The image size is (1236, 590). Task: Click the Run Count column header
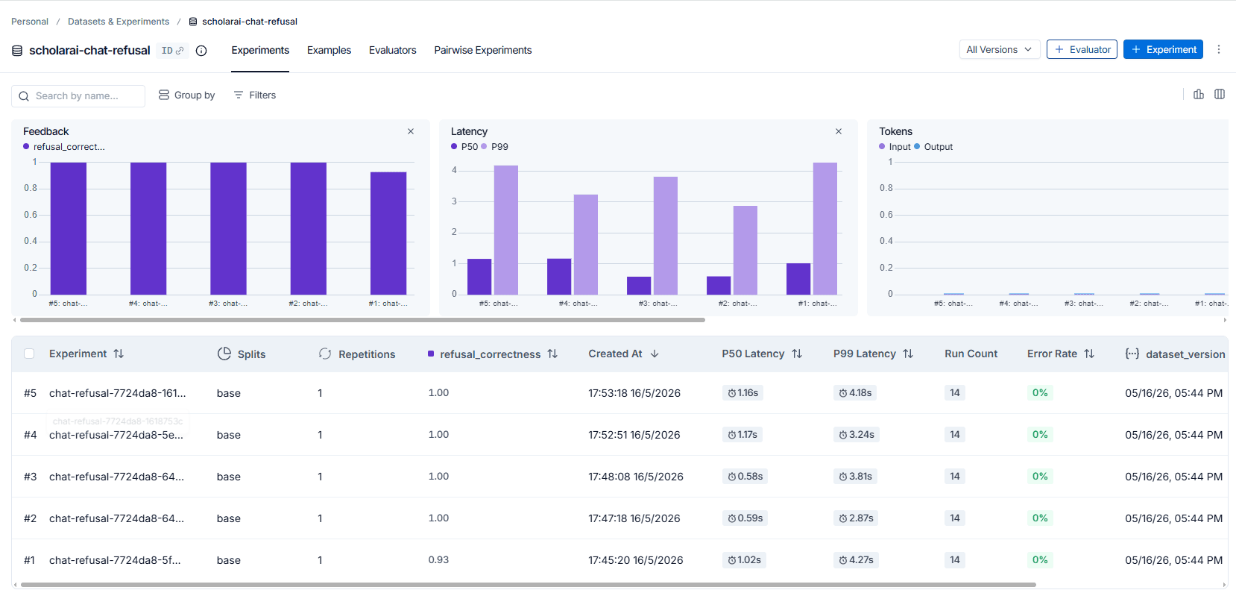pos(971,354)
